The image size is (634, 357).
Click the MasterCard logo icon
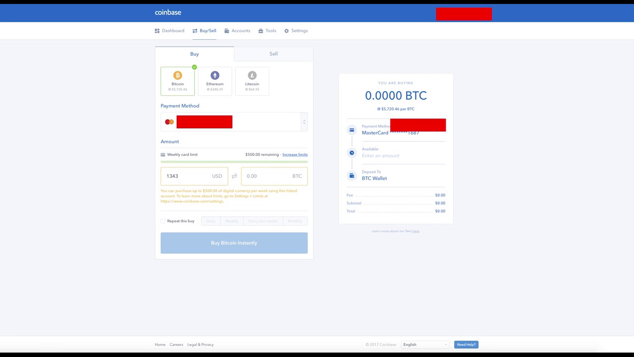169,122
